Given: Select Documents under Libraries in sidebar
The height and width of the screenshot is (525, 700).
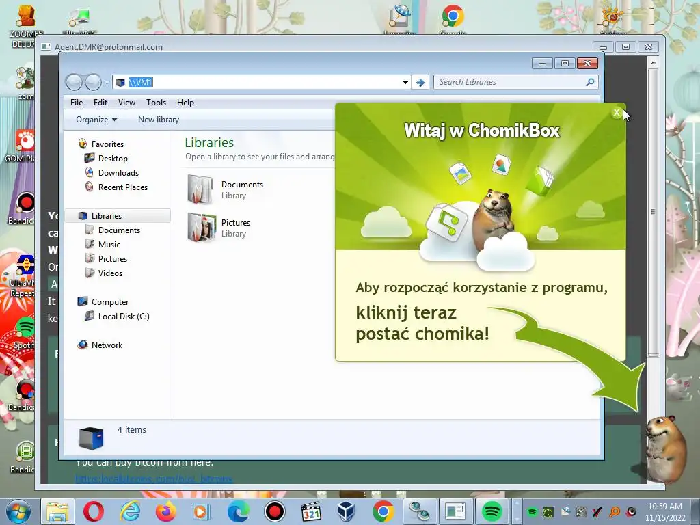Looking at the screenshot, I should [119, 230].
